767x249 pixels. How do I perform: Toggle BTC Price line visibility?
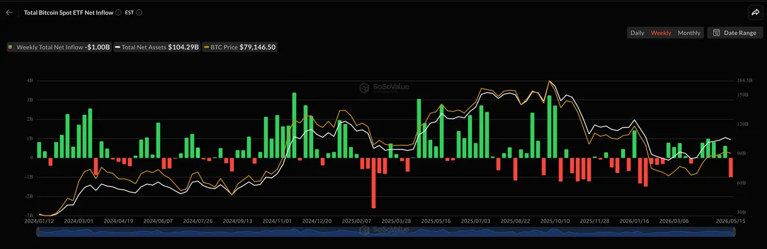pyautogui.click(x=239, y=47)
